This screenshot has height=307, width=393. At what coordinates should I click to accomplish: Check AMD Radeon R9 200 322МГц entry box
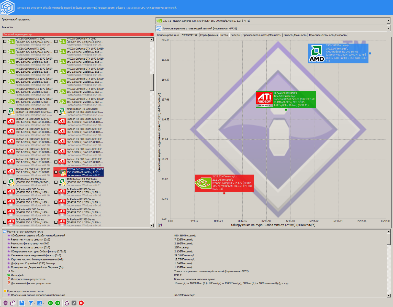pos(5,182)
